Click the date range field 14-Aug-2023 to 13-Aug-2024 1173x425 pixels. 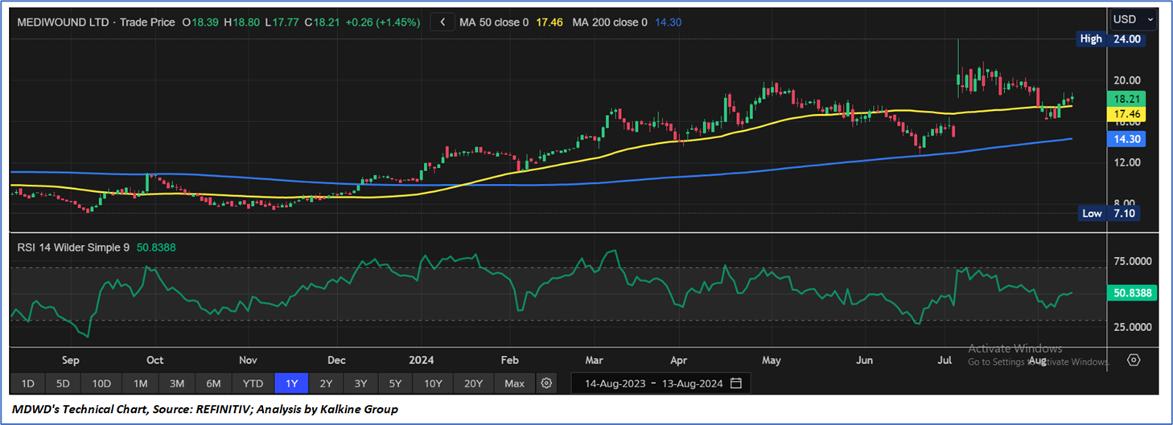(x=652, y=383)
